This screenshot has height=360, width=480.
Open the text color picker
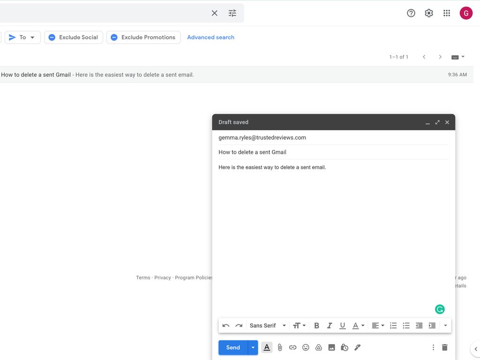[x=357, y=325]
